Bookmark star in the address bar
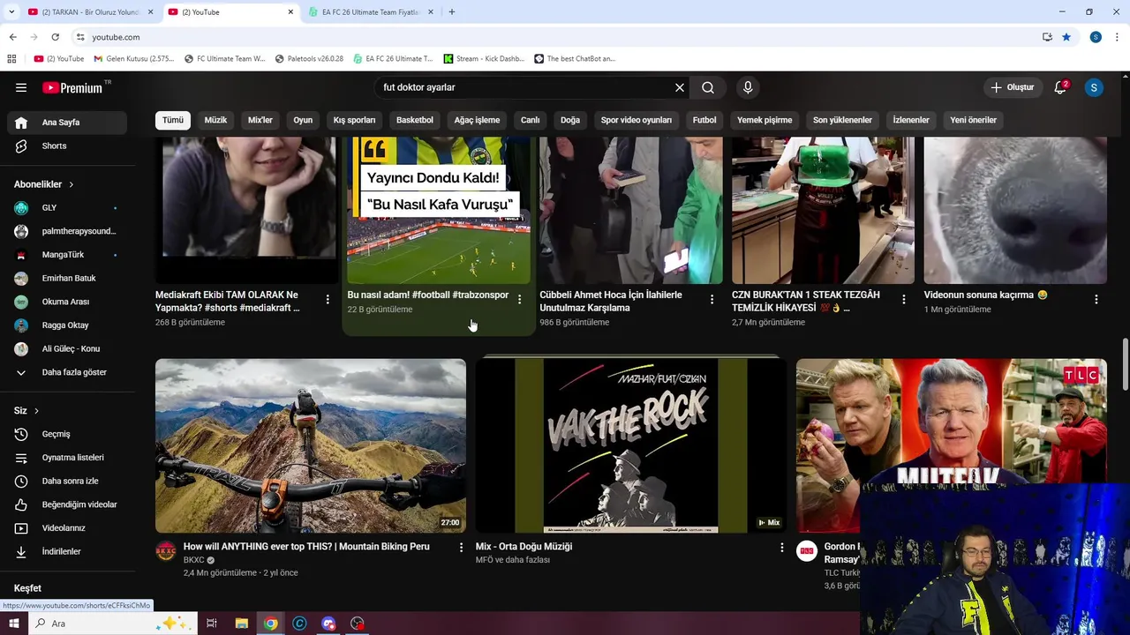The height and width of the screenshot is (635, 1130). click(1066, 37)
